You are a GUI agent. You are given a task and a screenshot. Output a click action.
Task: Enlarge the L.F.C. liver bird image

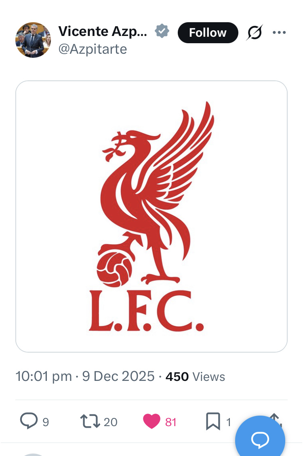click(x=151, y=216)
